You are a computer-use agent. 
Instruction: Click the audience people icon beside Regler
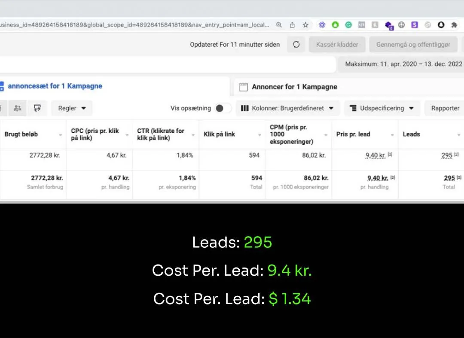18,108
